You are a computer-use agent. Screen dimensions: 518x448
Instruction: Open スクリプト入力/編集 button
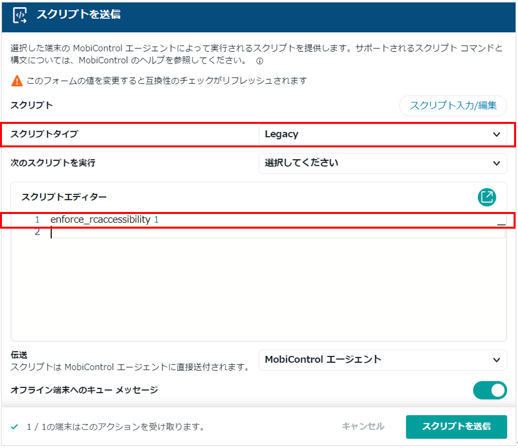point(453,105)
